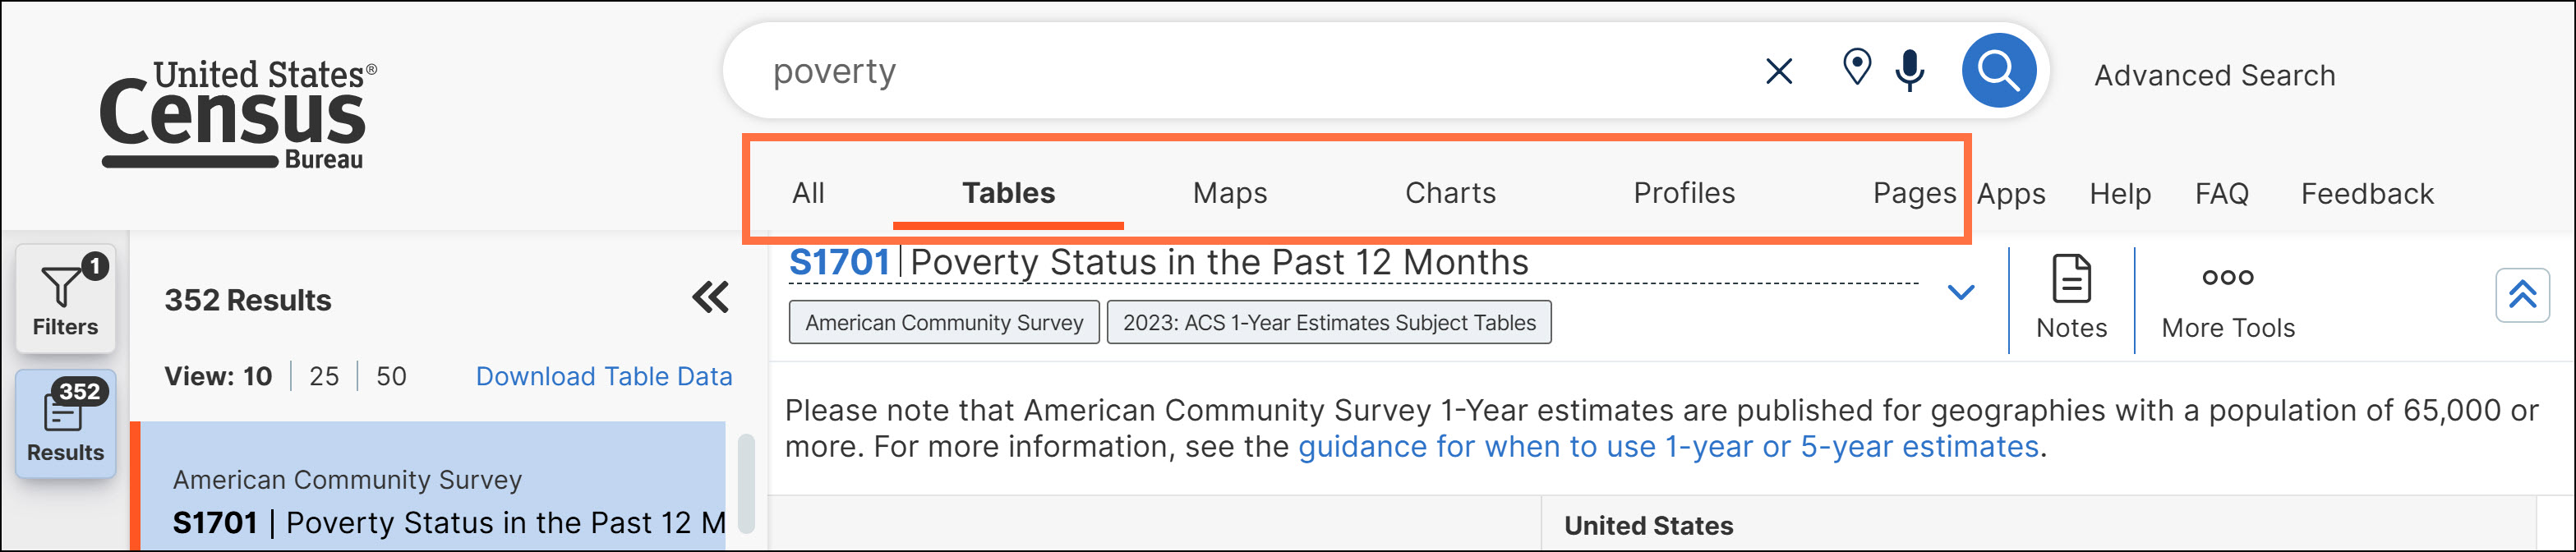Image resolution: width=2576 pixels, height=552 pixels.
Task: Set results view to 25 per page
Action: 324,376
